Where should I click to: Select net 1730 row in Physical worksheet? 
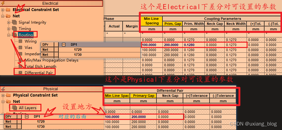tap(54, 127)
